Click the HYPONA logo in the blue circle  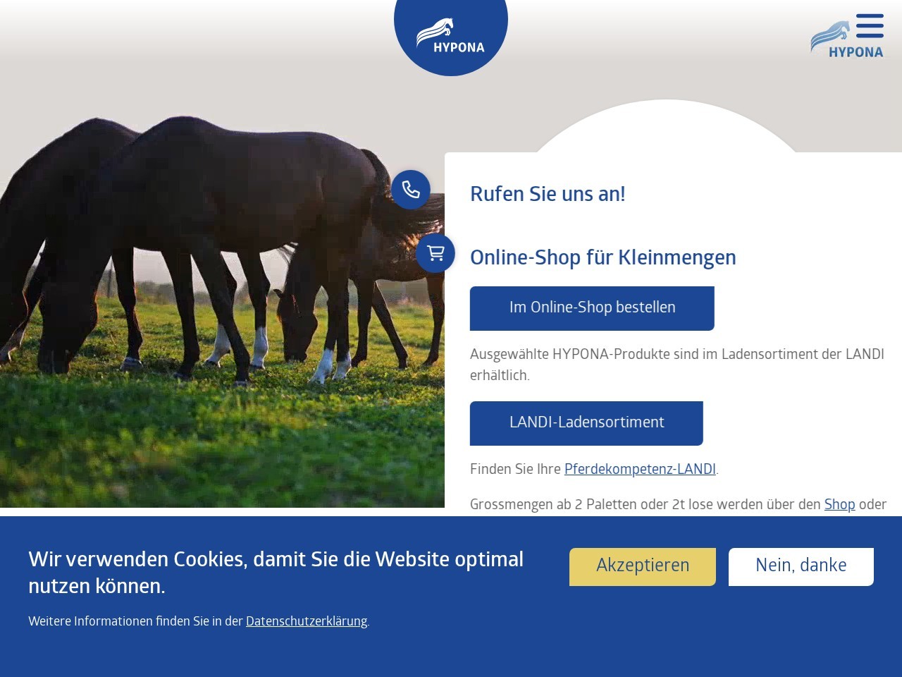[x=451, y=35]
